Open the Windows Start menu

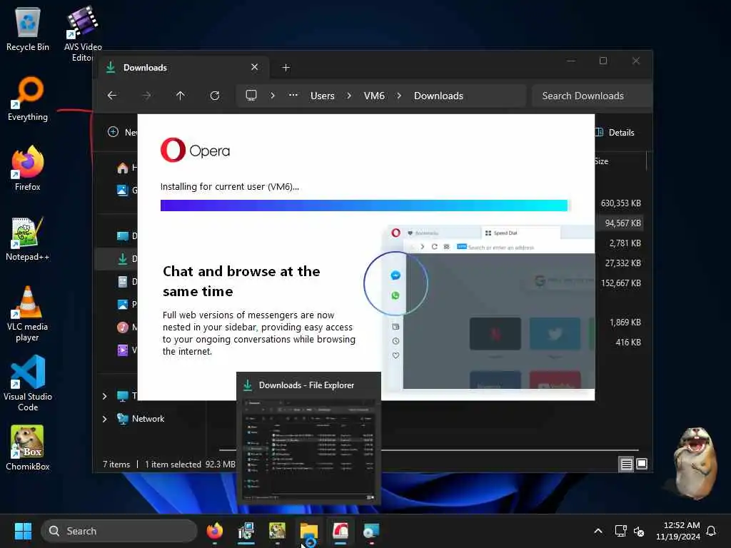point(23,531)
